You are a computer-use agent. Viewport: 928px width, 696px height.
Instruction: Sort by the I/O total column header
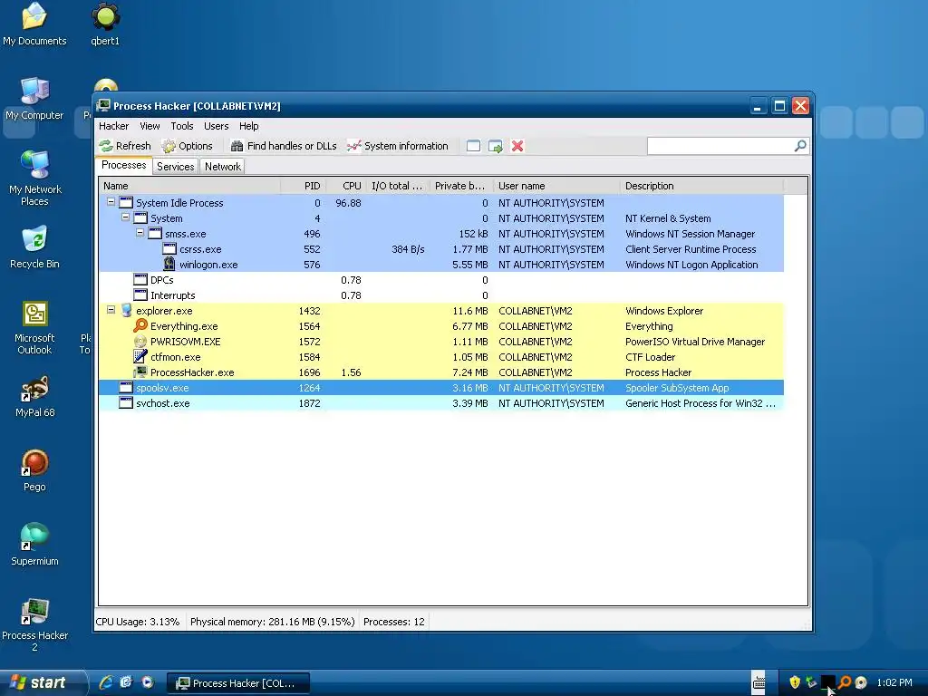399,186
